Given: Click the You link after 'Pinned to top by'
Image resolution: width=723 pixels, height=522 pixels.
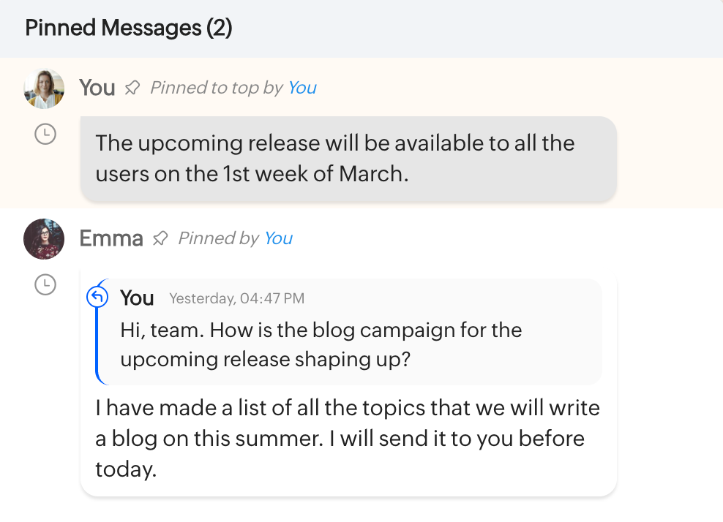Looking at the screenshot, I should click(x=301, y=88).
